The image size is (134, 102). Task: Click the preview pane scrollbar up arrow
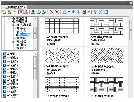tap(131, 18)
